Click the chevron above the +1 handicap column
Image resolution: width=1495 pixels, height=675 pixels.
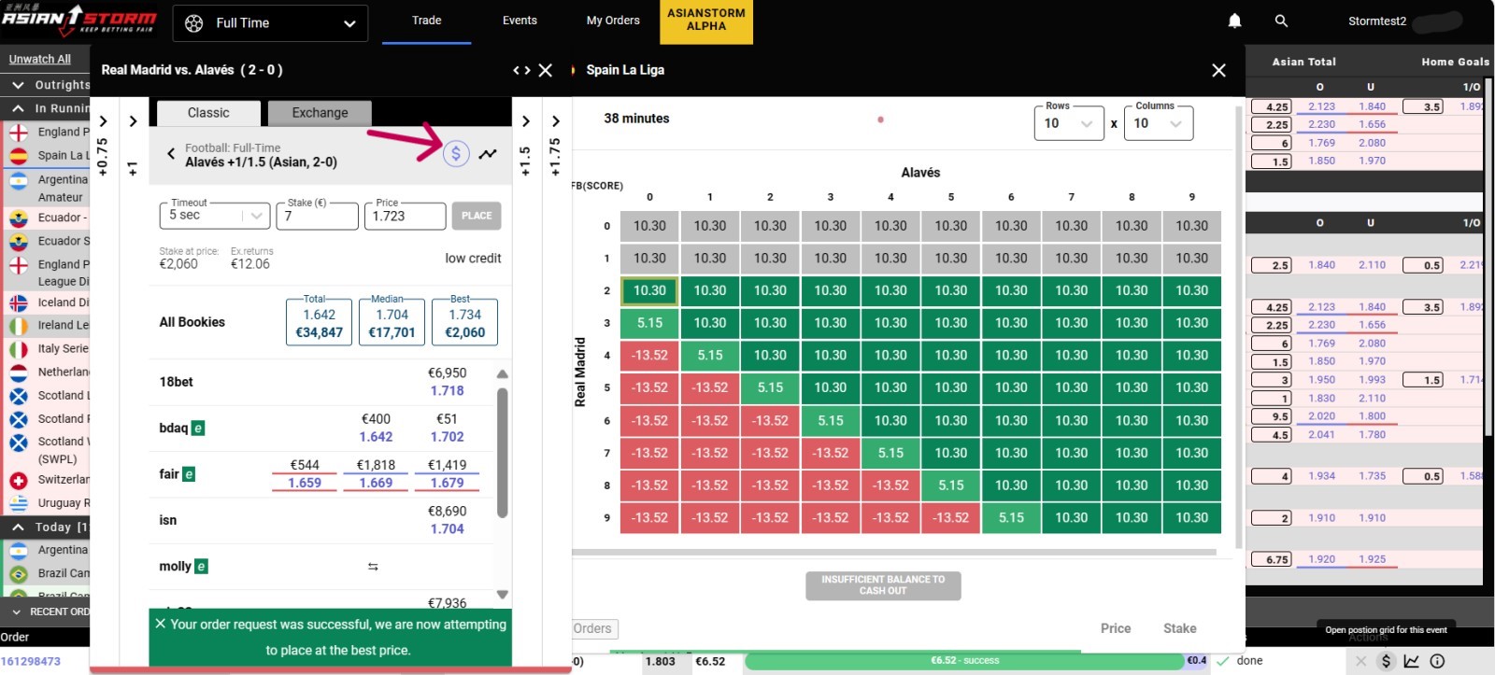click(133, 121)
